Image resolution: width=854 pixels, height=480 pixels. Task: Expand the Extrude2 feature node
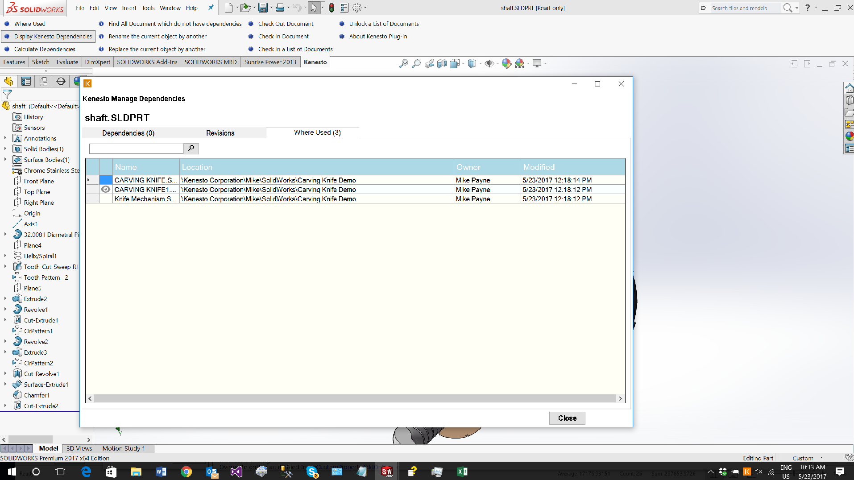[5, 299]
